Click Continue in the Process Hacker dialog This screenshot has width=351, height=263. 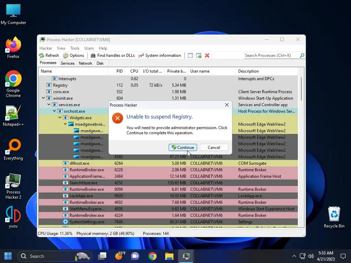click(183, 147)
